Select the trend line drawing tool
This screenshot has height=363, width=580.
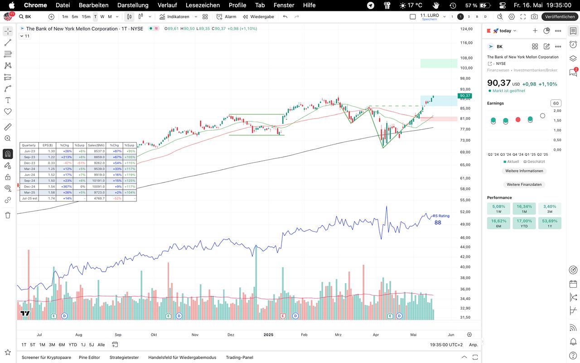point(8,43)
